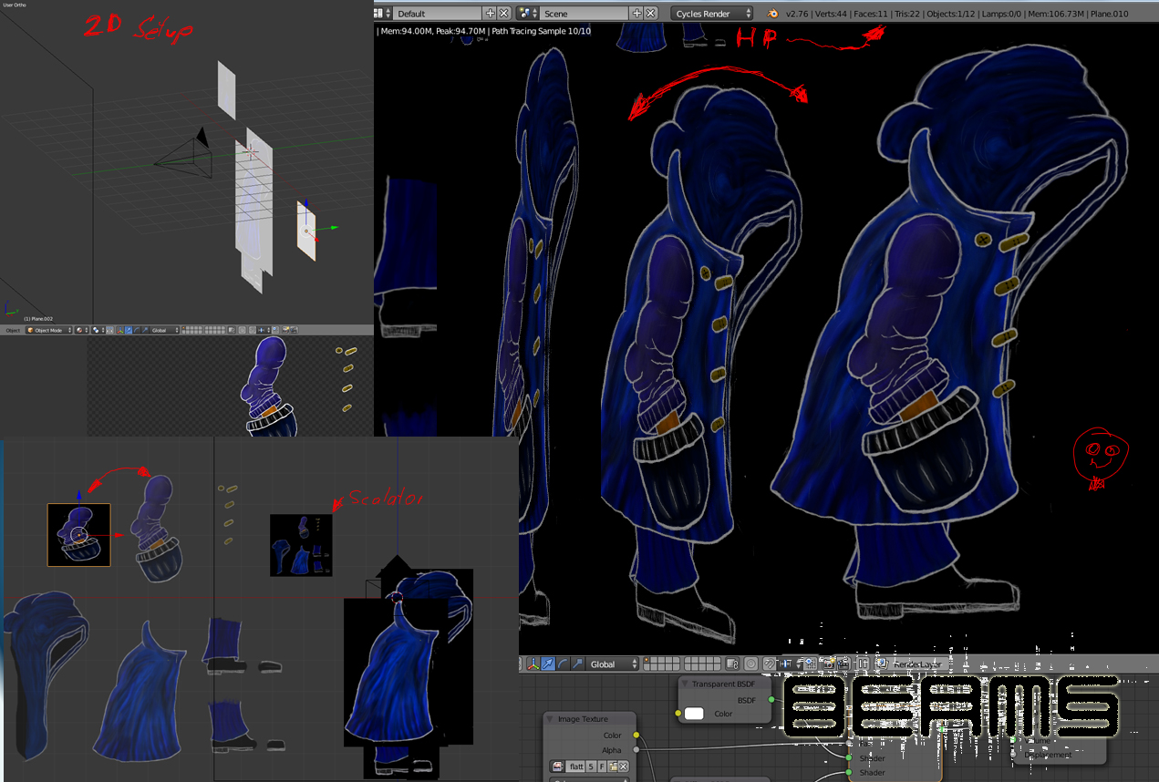
Task: Click Color output socket on Image Texture node
Action: (x=636, y=735)
